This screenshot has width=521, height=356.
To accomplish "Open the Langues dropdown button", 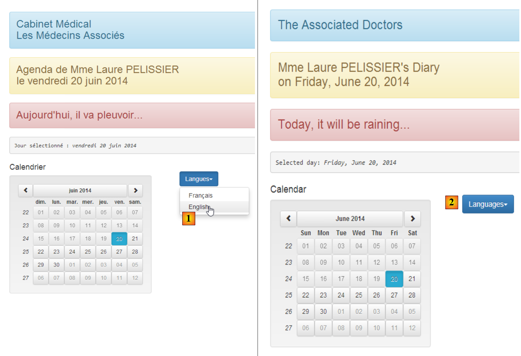I will click(x=199, y=179).
